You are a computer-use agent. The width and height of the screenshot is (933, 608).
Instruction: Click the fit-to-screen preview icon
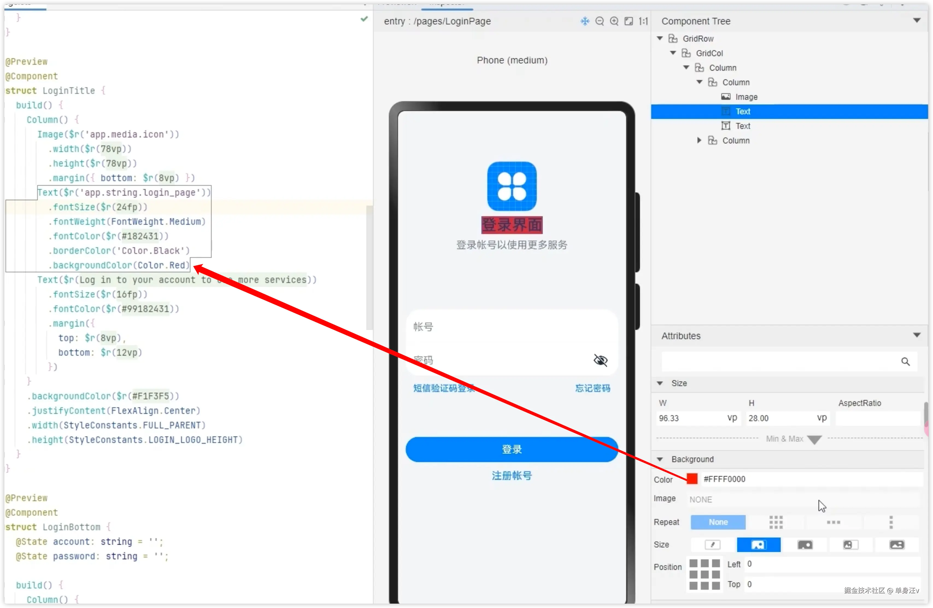coord(628,21)
